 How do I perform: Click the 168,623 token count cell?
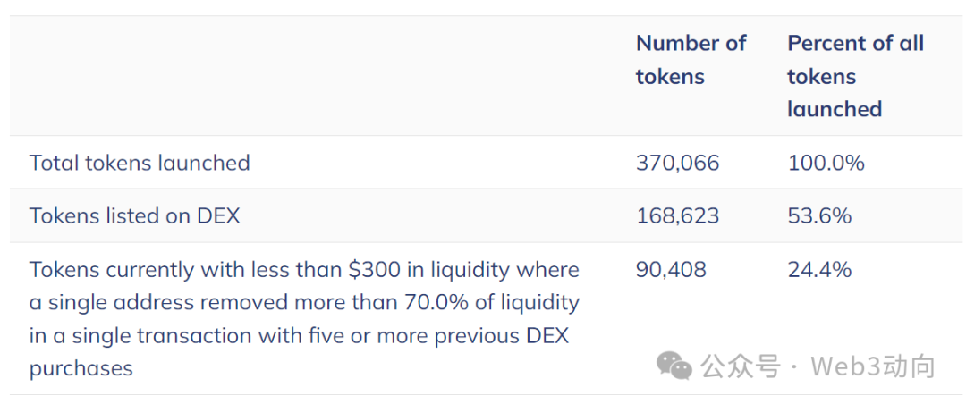(x=677, y=215)
